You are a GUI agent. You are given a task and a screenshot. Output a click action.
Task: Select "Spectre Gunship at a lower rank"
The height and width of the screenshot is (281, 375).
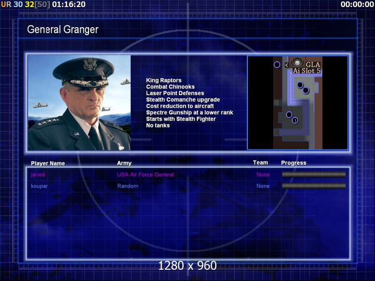tap(189, 112)
